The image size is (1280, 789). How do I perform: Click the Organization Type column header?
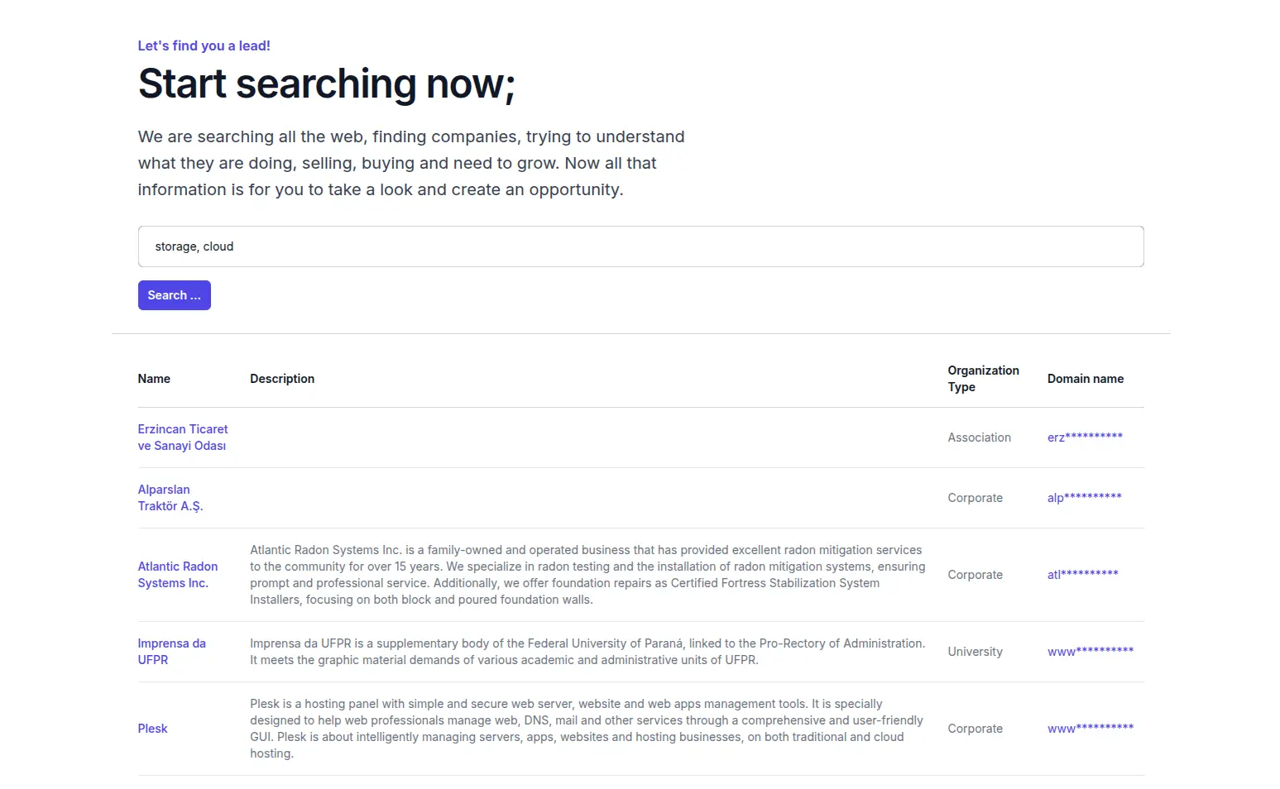click(x=983, y=379)
